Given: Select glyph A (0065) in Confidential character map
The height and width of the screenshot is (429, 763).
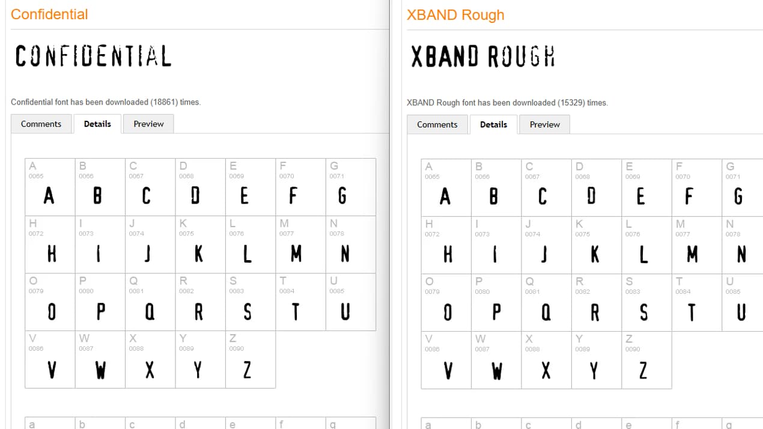Looking at the screenshot, I should click(50, 187).
